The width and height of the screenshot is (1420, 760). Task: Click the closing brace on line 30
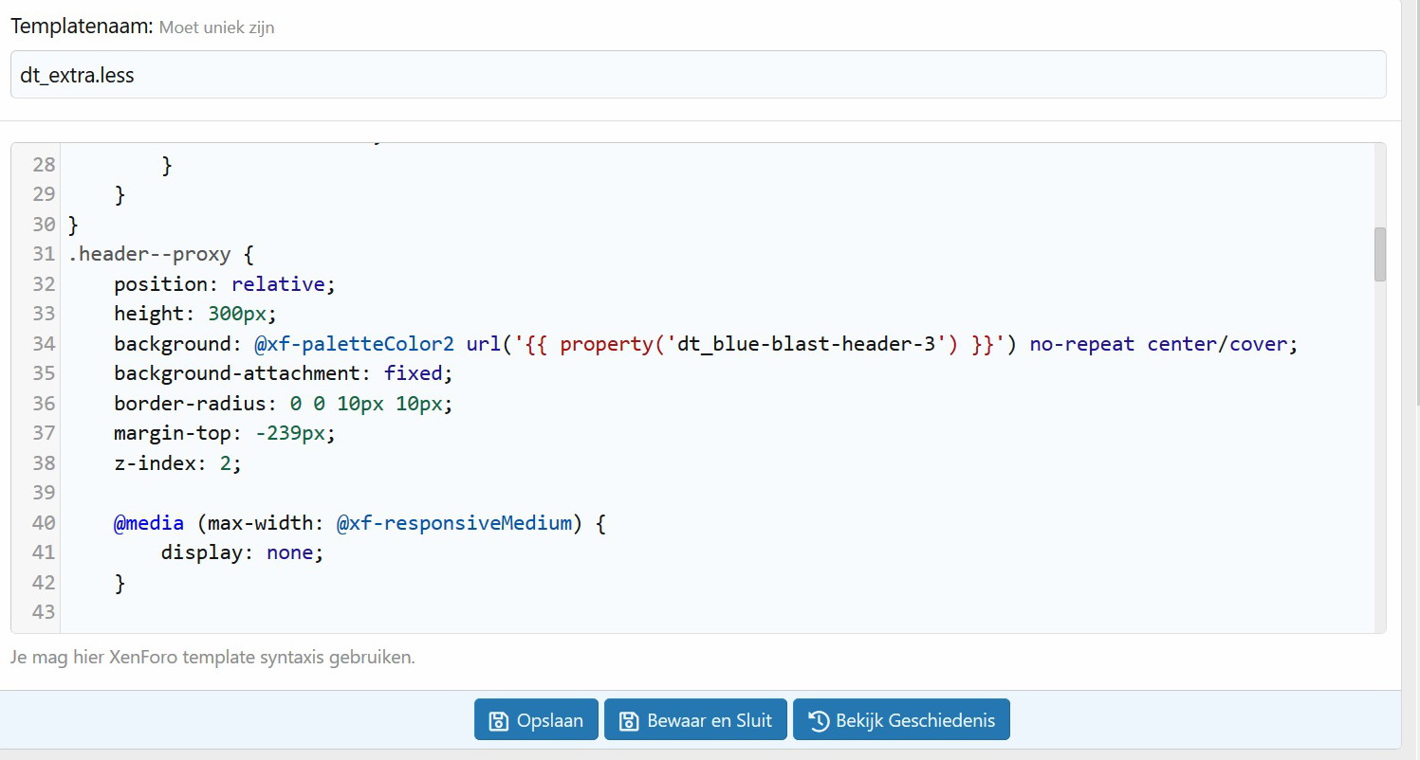click(x=74, y=225)
